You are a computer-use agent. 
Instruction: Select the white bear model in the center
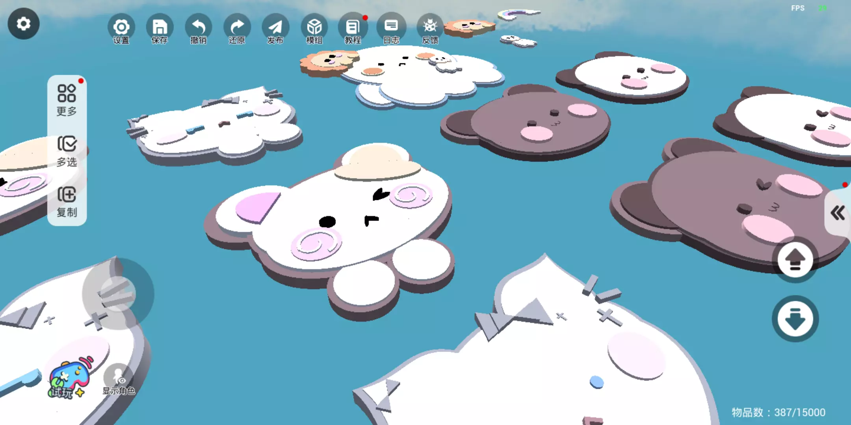[x=347, y=220]
